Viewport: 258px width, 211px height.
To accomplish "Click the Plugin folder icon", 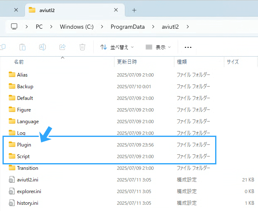I will pos(12,144).
